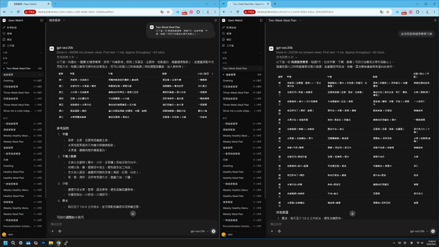Go back in the left browser window
Image resolution: width=439 pixels, height=247 pixels.
pyautogui.click(x=5, y=12)
